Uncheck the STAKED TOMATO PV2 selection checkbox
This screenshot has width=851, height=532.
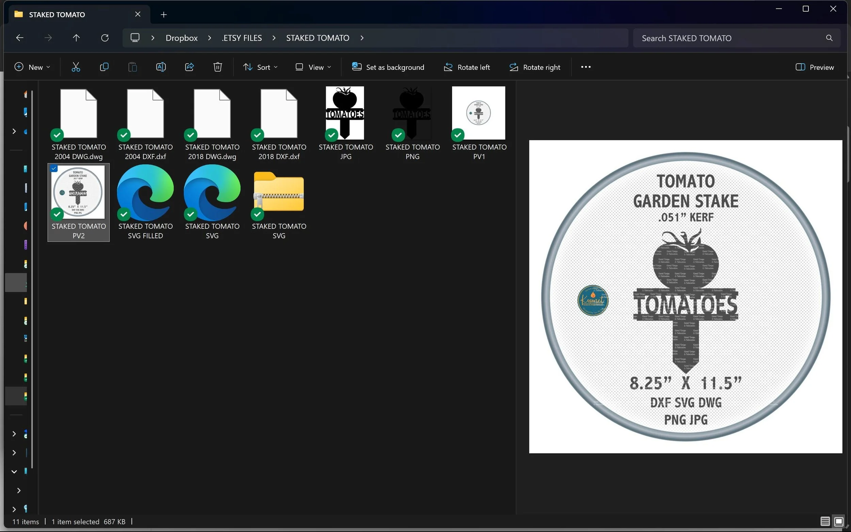tap(54, 168)
